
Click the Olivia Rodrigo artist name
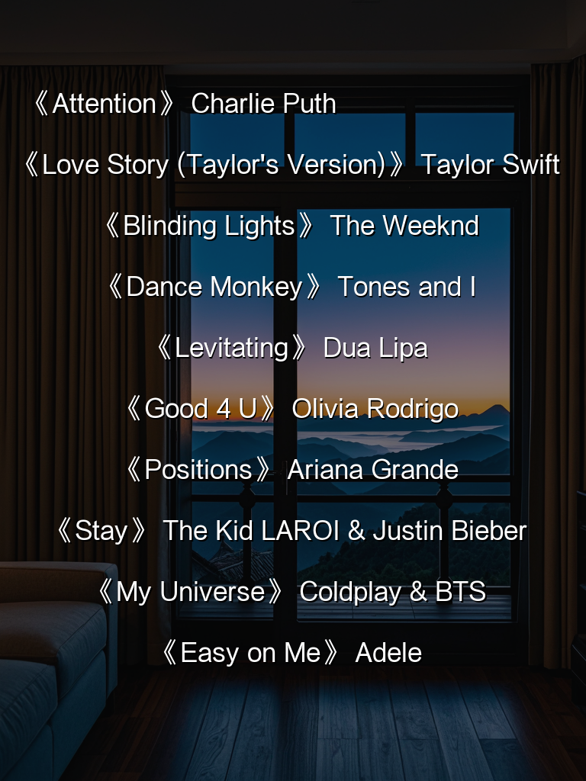(375, 410)
